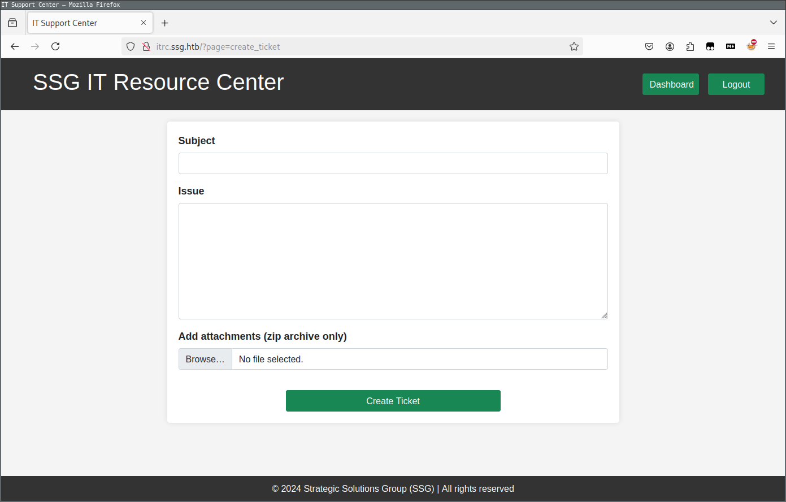The width and height of the screenshot is (786, 502).
Task: Click the browser back arrow
Action: [x=15, y=46]
